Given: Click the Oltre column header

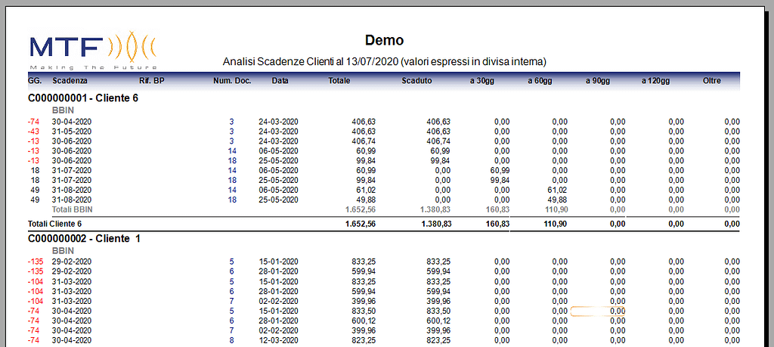Looking at the screenshot, I should [x=712, y=80].
